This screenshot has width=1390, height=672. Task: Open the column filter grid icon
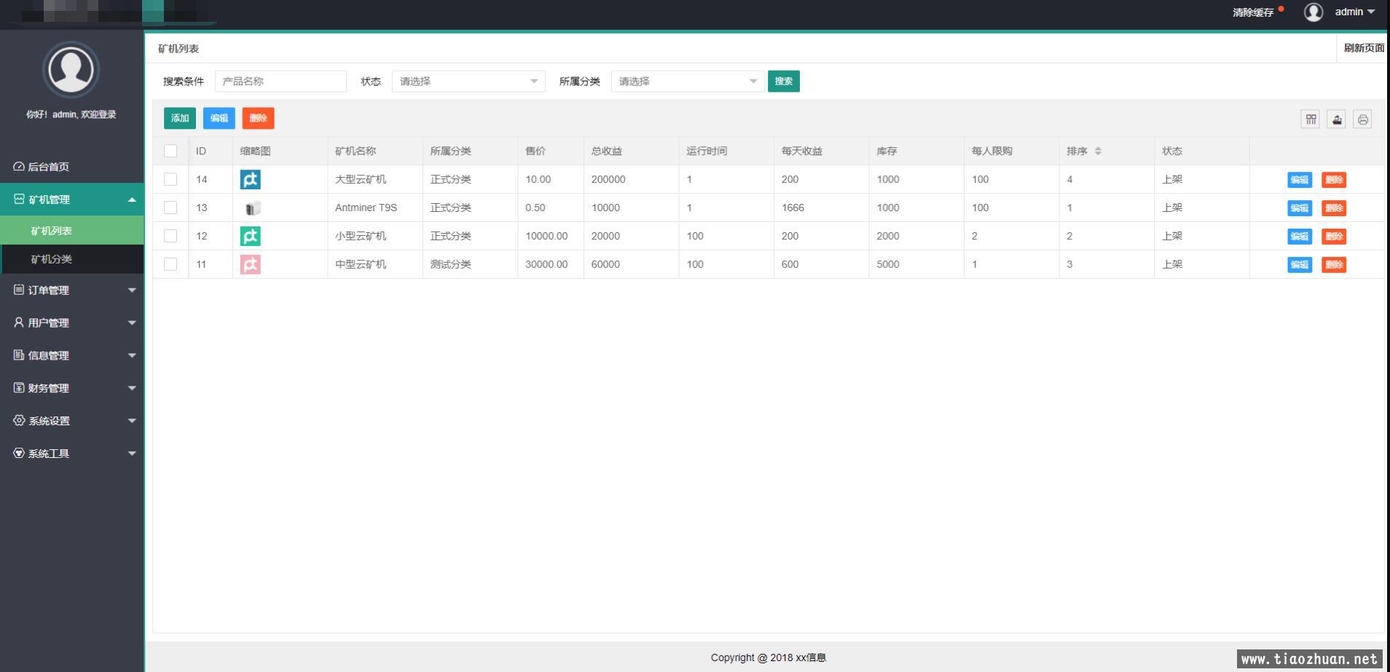[1310, 119]
